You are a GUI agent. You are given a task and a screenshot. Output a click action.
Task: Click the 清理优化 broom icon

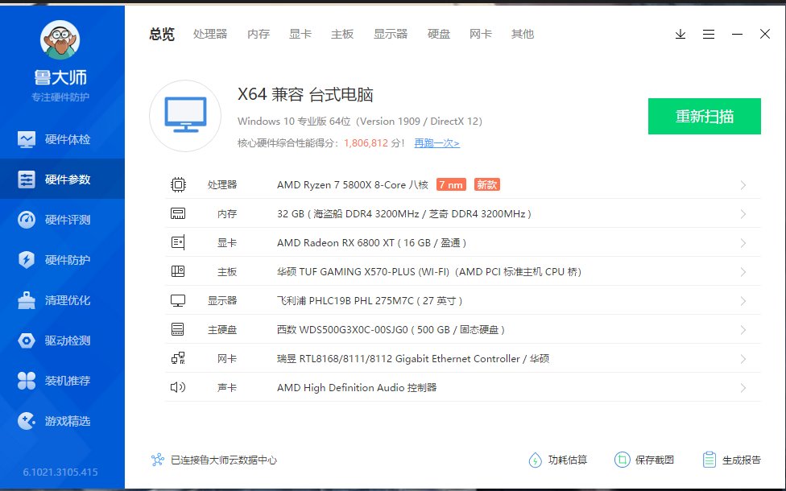click(x=27, y=300)
